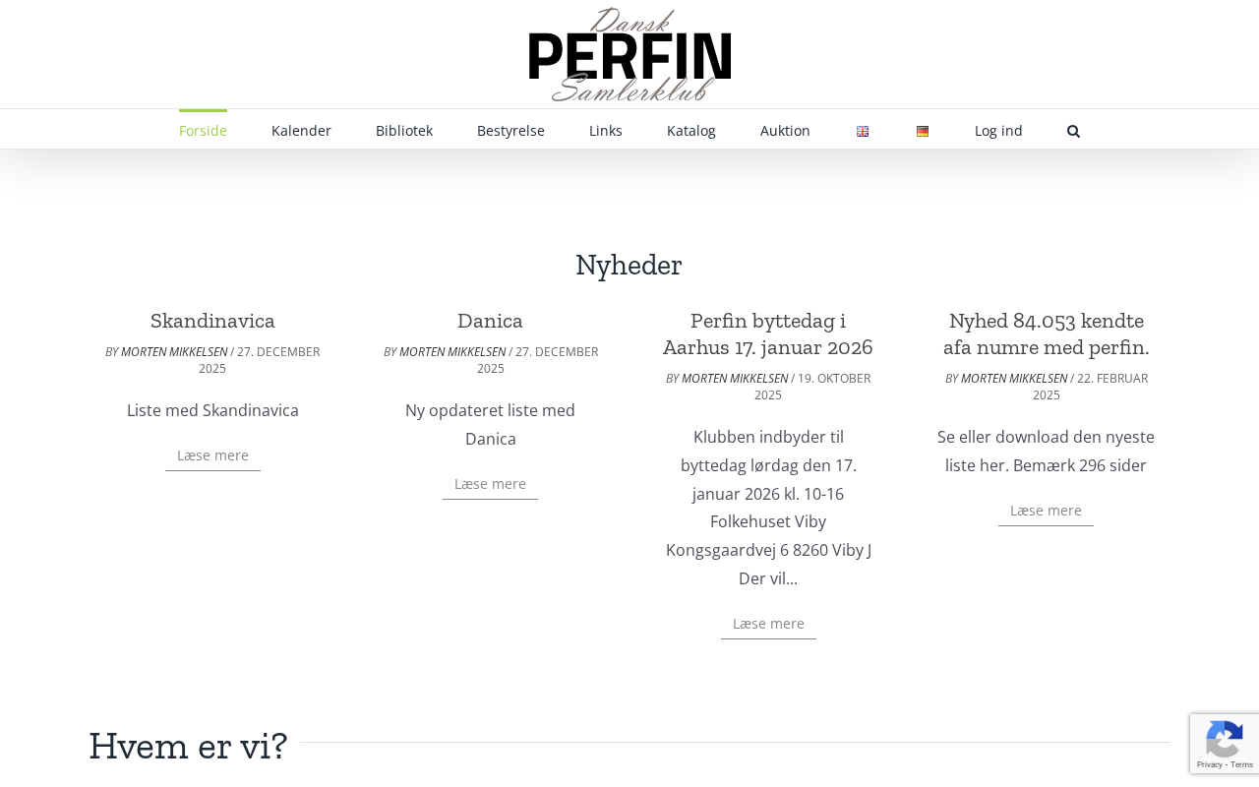Open the Bibliotek menu item

pyautogui.click(x=404, y=130)
